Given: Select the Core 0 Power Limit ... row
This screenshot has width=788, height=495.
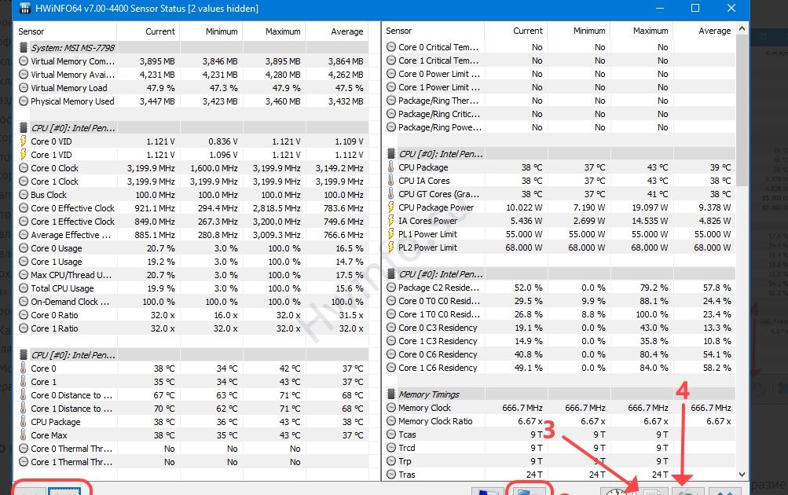Looking at the screenshot, I should [560, 74].
